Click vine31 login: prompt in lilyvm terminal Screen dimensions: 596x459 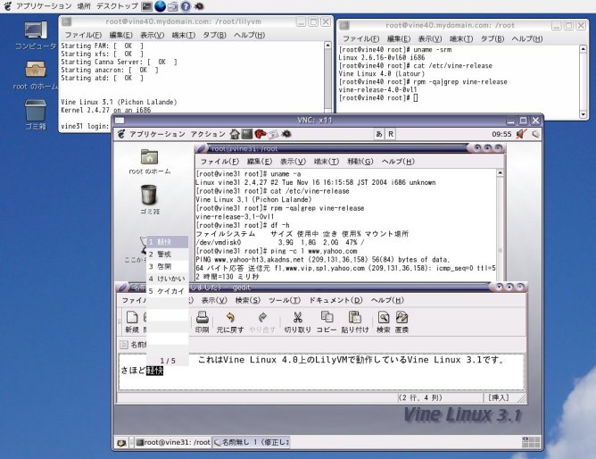(x=85, y=126)
